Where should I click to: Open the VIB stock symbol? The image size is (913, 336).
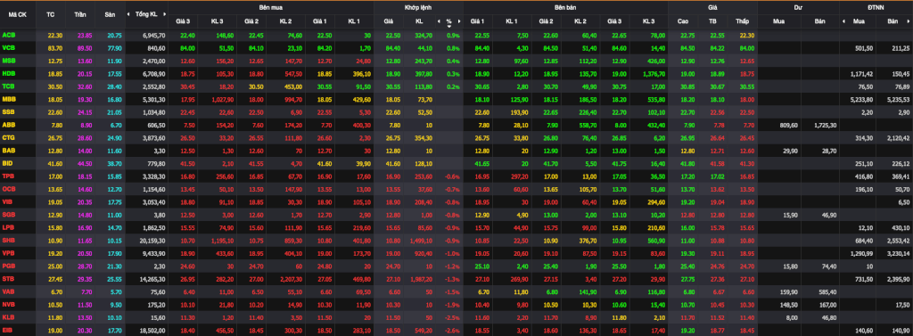click(8, 201)
